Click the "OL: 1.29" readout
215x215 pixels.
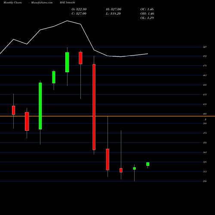click(x=147, y=18)
